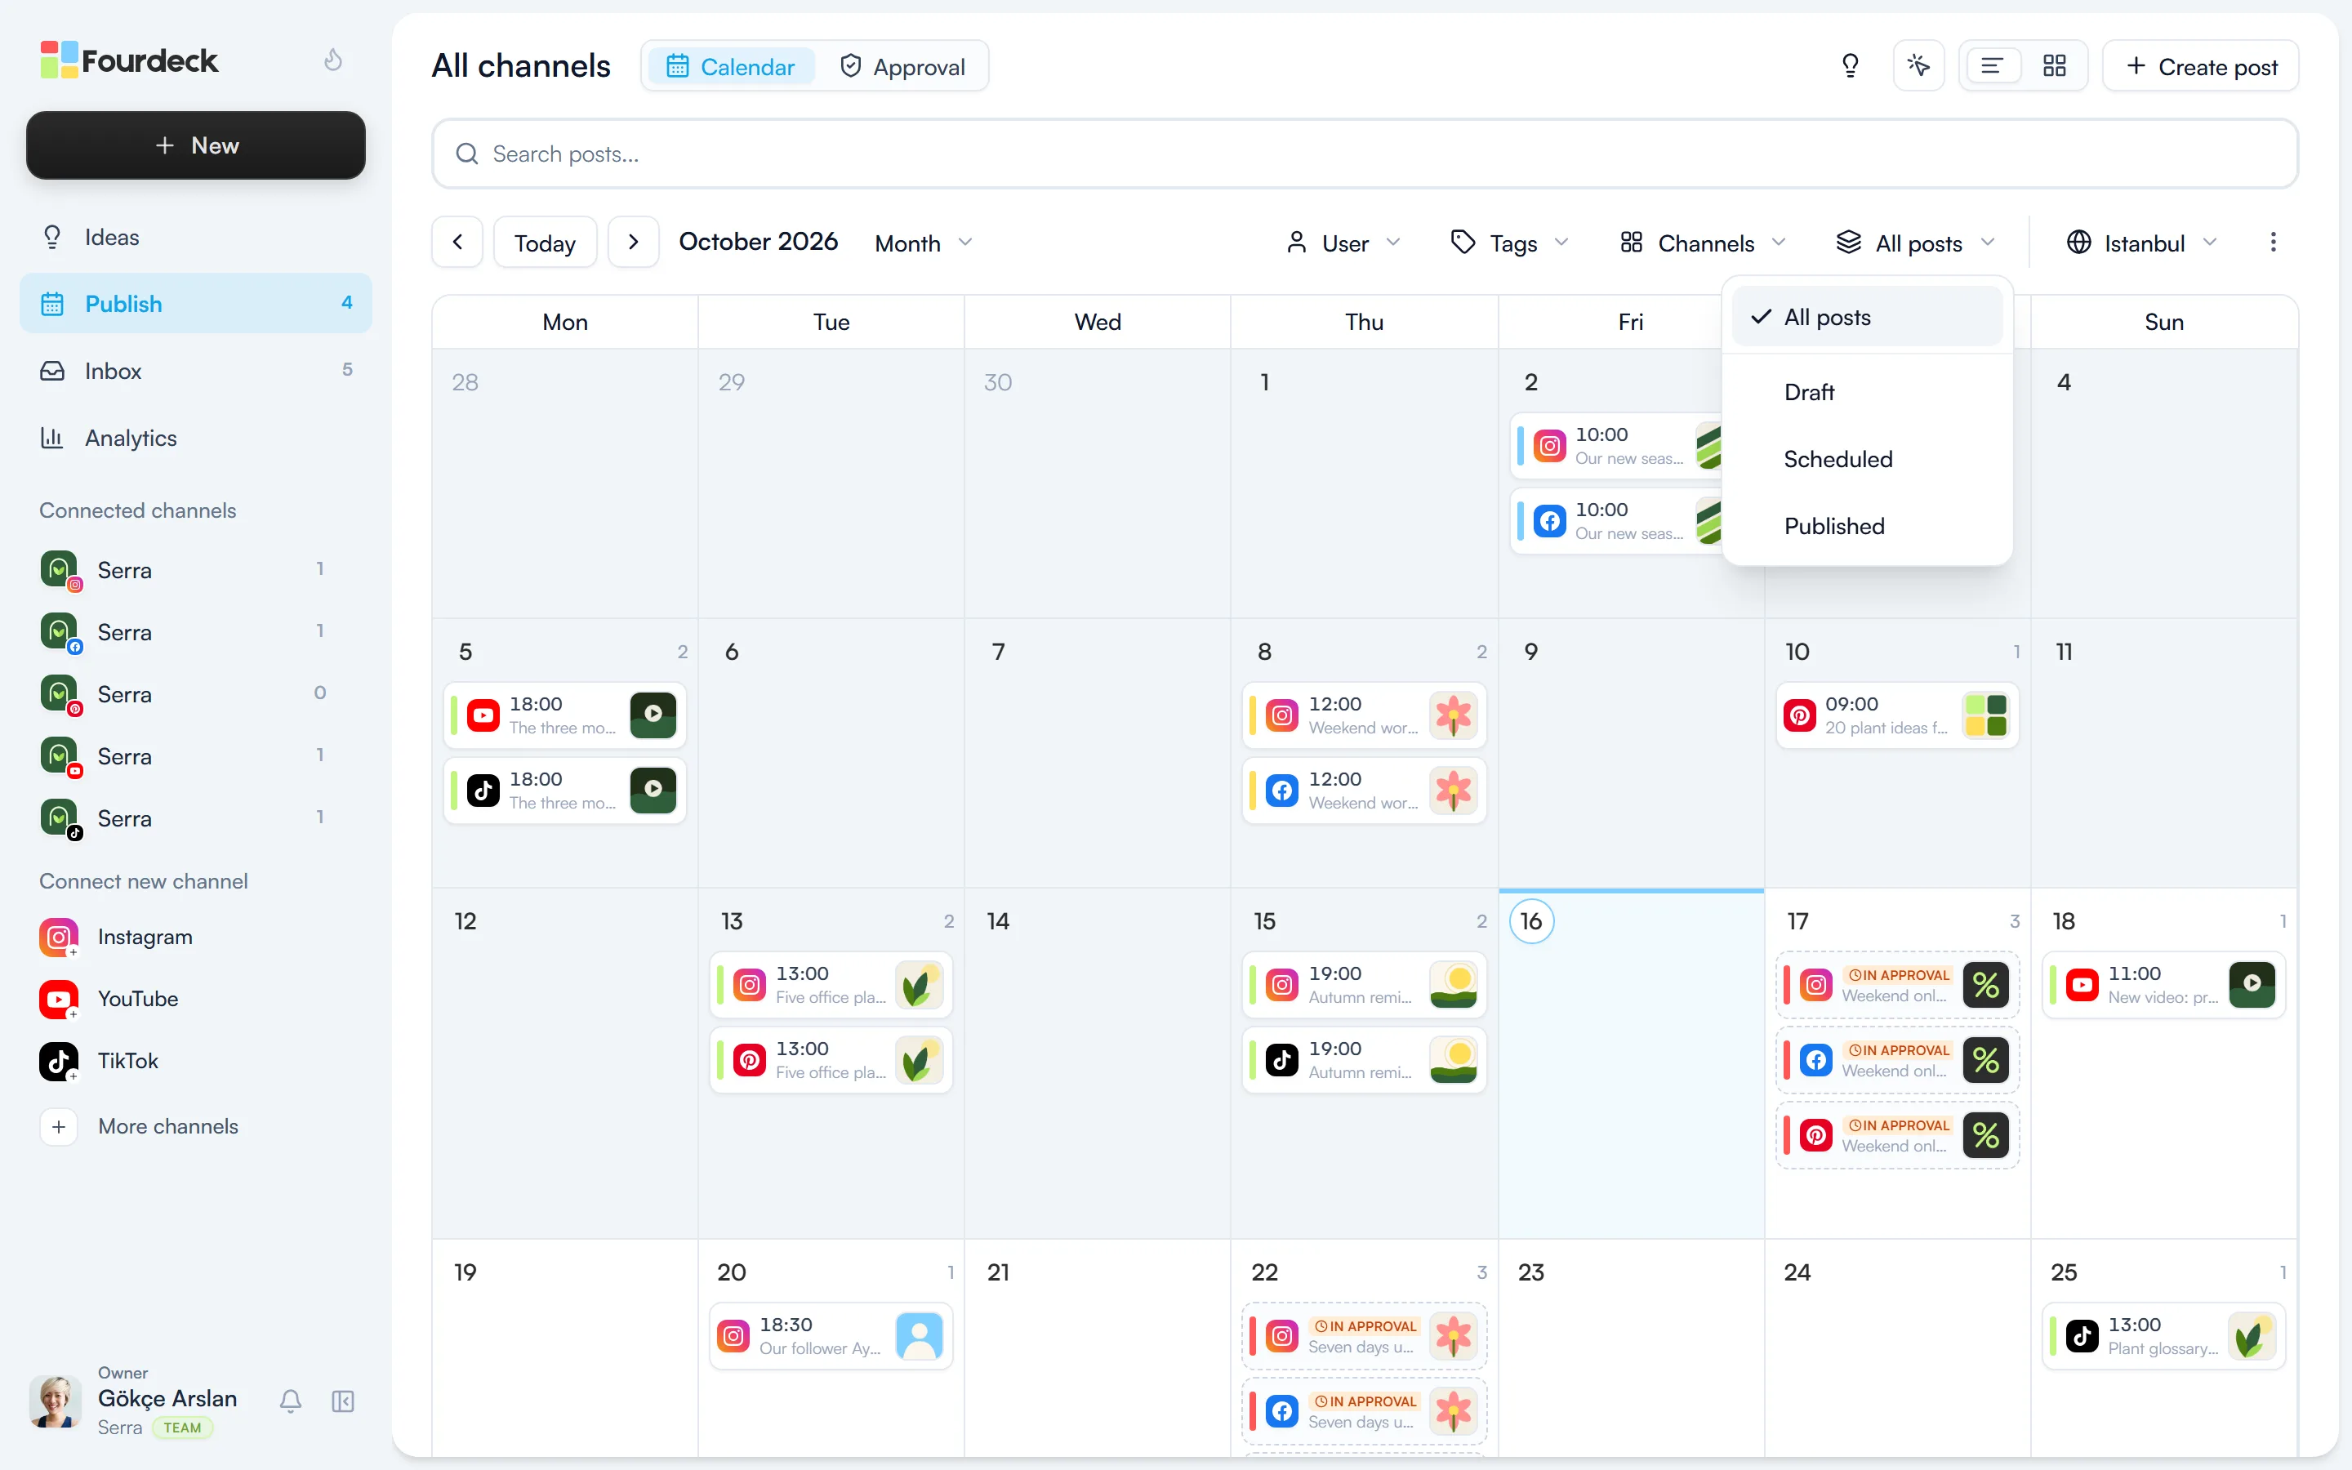Open the Tags filter dropdown
Viewport: 2352px width, 1470px height.
click(x=1509, y=243)
